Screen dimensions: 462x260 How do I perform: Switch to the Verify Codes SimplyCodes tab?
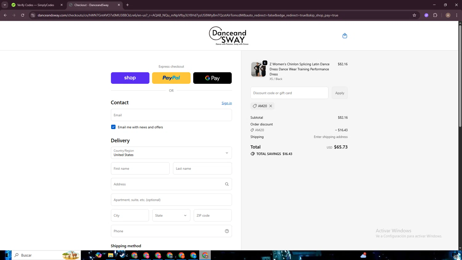coord(35,5)
